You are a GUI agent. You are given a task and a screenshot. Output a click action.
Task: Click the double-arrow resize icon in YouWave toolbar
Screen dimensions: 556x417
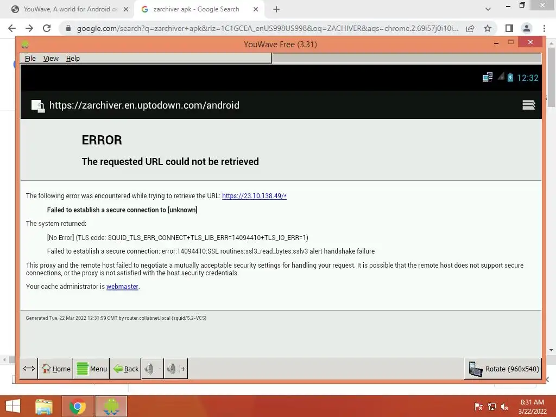pyautogui.click(x=29, y=369)
